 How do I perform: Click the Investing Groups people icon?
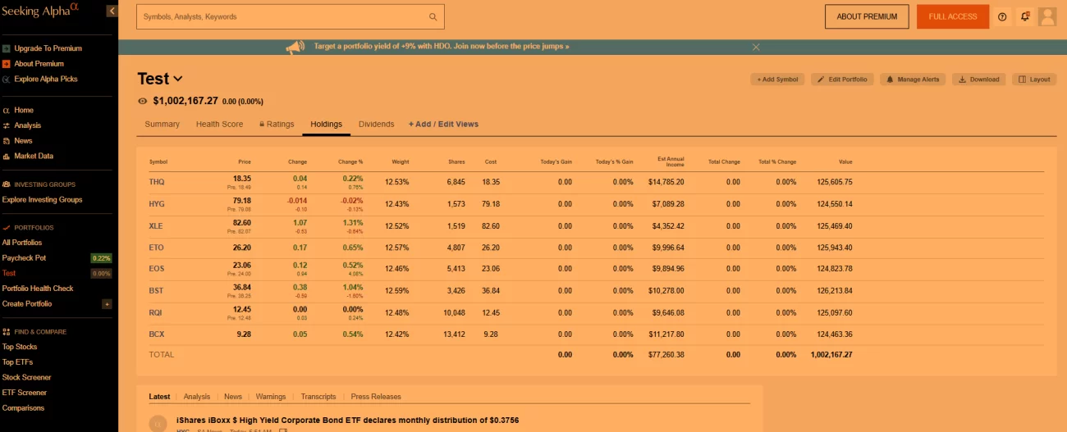[7, 184]
